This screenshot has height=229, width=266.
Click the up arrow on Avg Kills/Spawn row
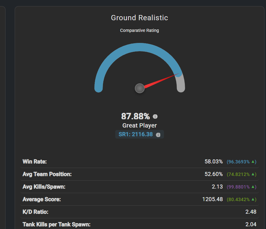pyautogui.click(x=253, y=187)
